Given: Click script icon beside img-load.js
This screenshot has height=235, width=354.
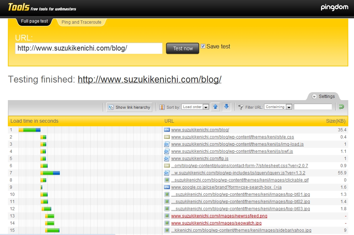Looking at the screenshot, I should pyautogui.click(x=167, y=144).
